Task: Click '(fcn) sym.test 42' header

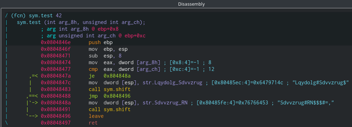Action: [x=36, y=16]
